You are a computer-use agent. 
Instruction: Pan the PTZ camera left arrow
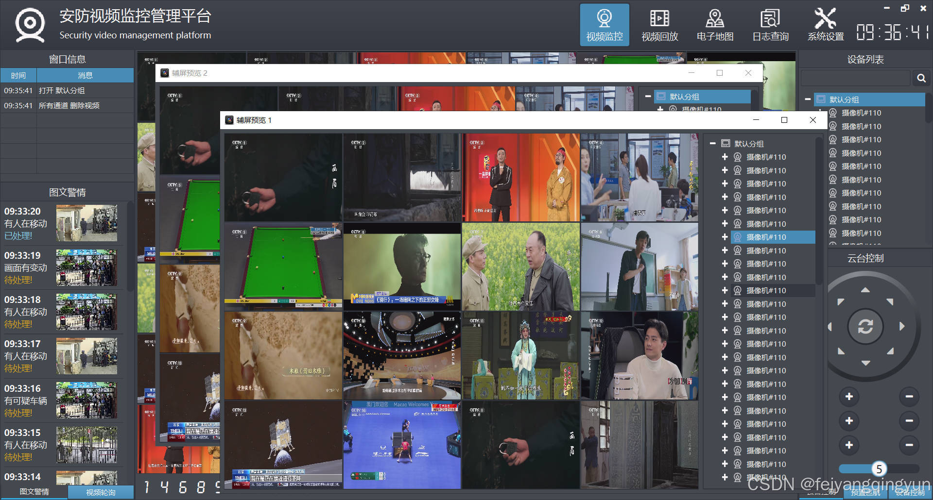point(830,326)
